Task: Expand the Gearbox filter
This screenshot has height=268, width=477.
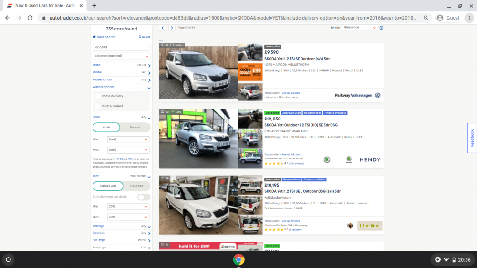Action: pyautogui.click(x=121, y=233)
